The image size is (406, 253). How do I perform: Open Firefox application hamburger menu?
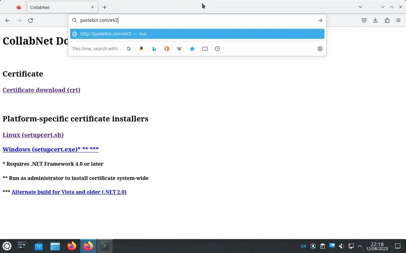click(x=398, y=20)
